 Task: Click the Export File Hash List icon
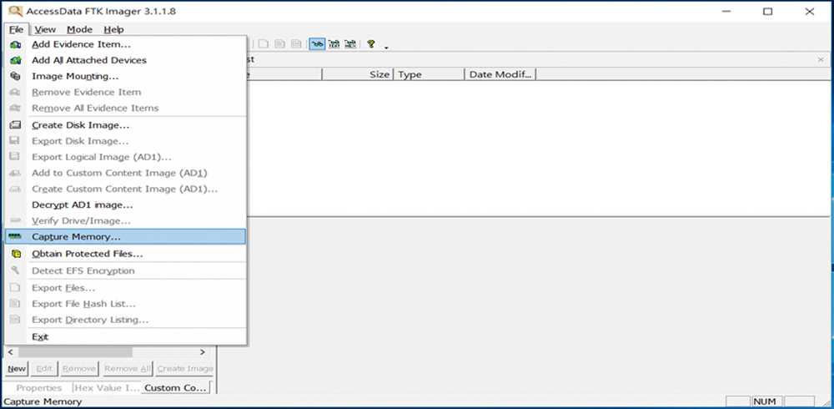(x=15, y=304)
